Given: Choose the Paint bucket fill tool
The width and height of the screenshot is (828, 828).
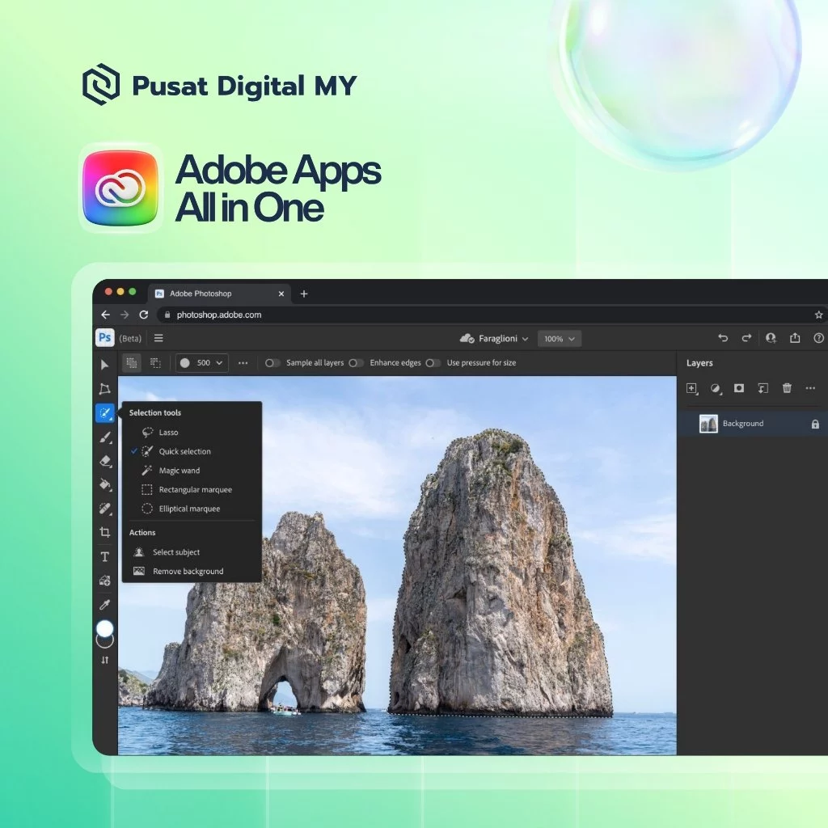Looking at the screenshot, I should 105,485.
